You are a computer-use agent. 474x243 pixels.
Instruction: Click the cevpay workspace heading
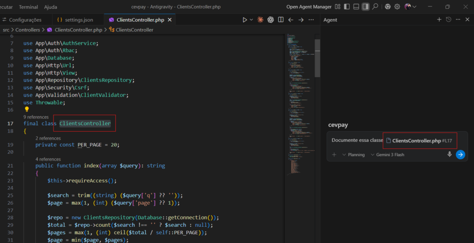(x=337, y=125)
